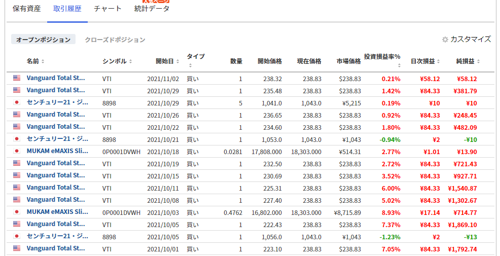This screenshot has height=256, width=500.
Task: Click US flag on 2021/10/11 VTI row
Action: (17, 188)
